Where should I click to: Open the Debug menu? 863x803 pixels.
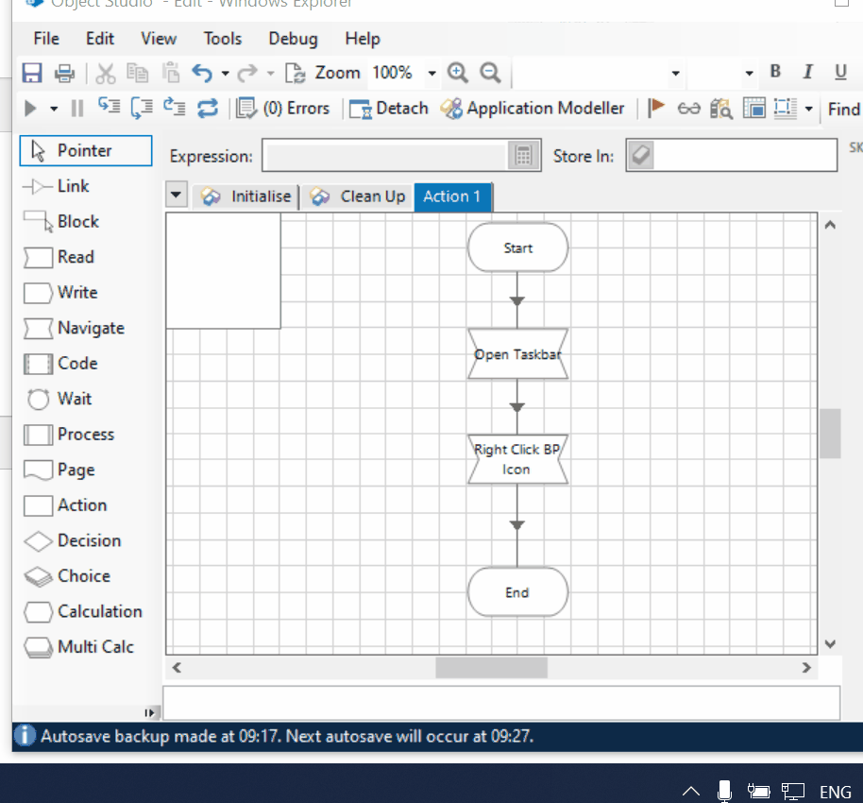point(293,39)
